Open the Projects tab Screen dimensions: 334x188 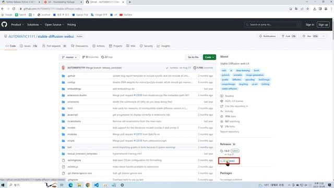click(x=116, y=46)
